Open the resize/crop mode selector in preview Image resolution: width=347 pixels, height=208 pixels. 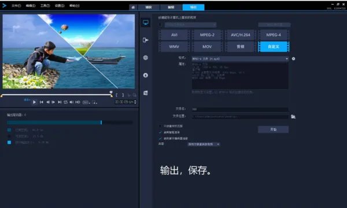pos(94,102)
